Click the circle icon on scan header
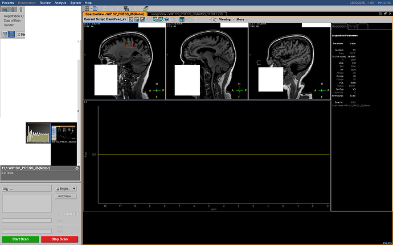 pyautogui.click(x=77, y=168)
